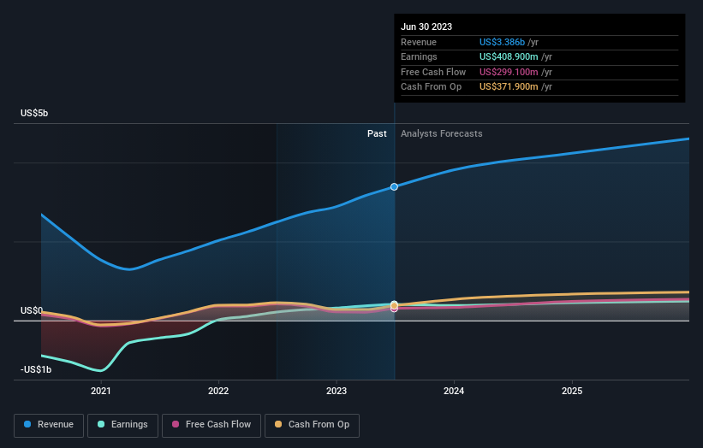Viewport: 703px width, 448px height.
Task: Click the Earnings row label in tooltip
Action: (419, 56)
